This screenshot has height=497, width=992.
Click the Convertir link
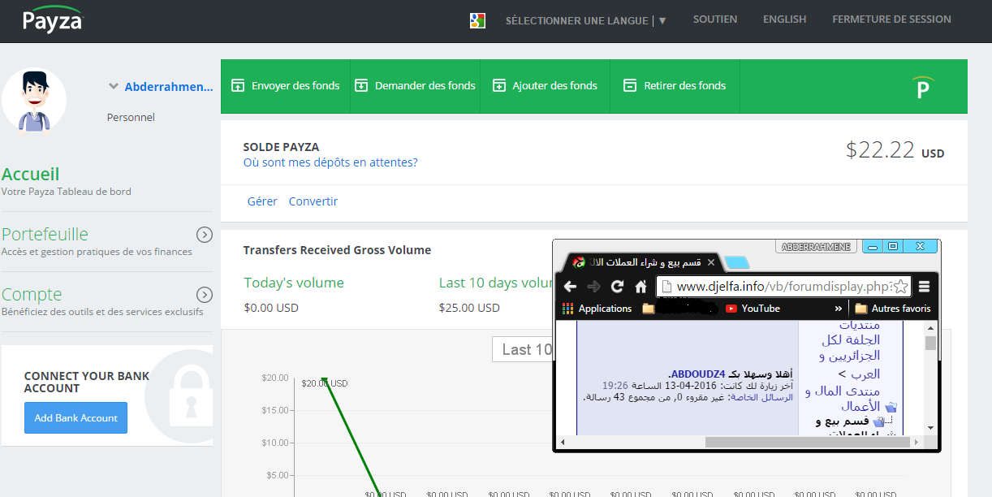(313, 201)
